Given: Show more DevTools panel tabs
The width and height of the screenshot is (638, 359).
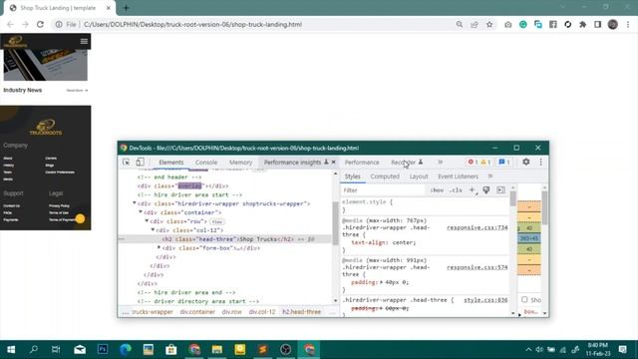Looking at the screenshot, I should (x=441, y=162).
